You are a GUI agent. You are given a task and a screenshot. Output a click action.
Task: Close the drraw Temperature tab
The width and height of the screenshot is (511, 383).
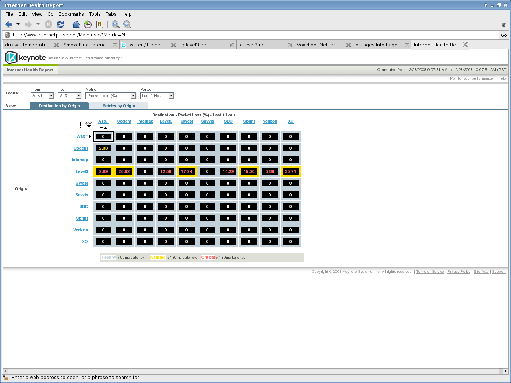[57, 45]
